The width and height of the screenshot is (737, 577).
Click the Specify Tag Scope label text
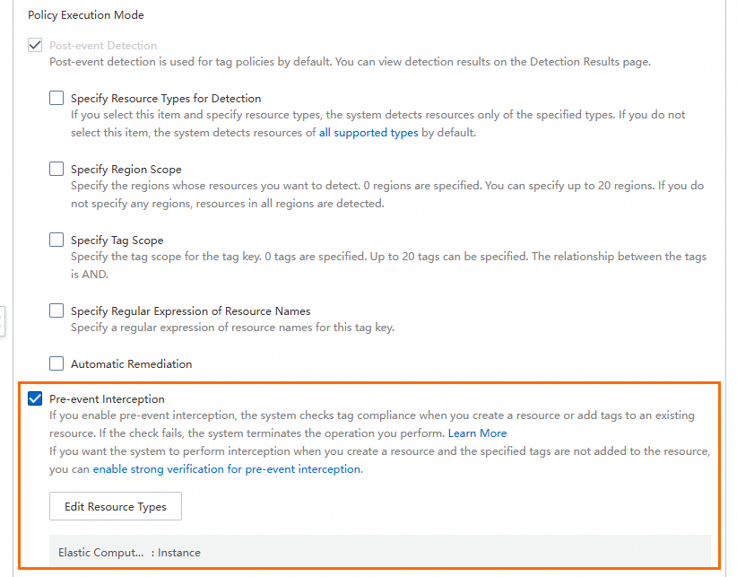tap(117, 240)
